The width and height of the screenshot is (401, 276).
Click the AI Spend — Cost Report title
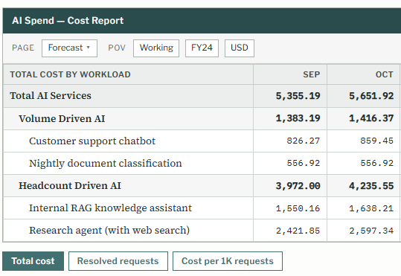[68, 21]
